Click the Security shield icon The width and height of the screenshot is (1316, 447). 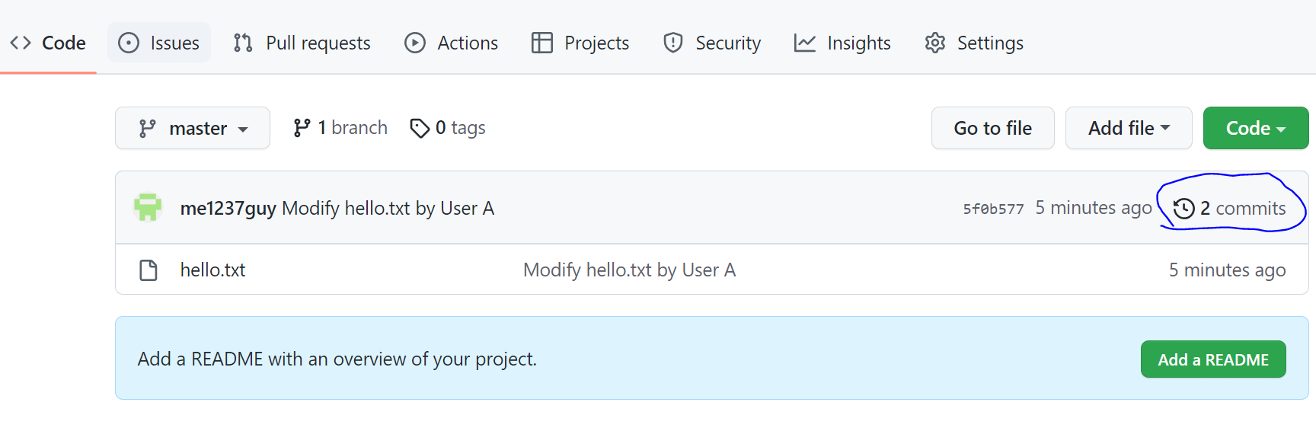673,43
